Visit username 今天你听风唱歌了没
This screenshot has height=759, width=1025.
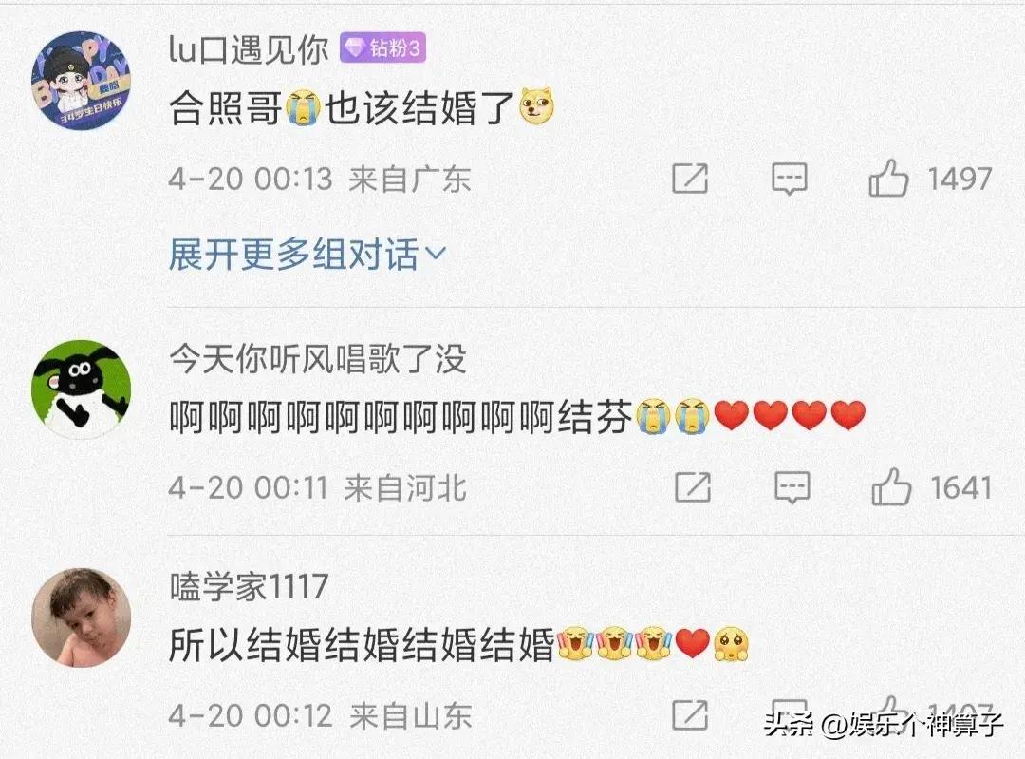(318, 358)
